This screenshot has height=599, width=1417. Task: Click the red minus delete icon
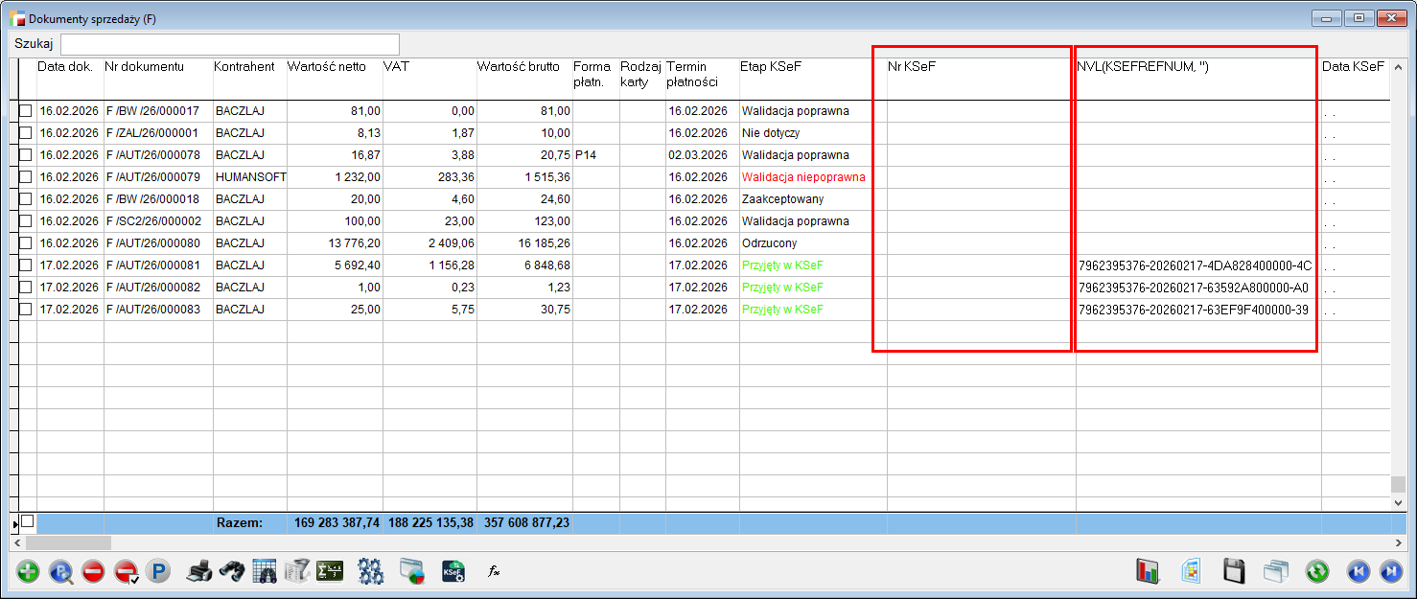coord(93,572)
